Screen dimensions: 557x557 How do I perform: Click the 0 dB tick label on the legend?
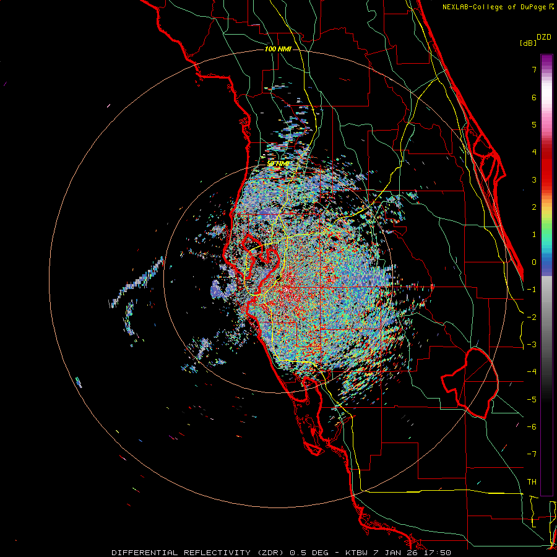click(x=534, y=262)
